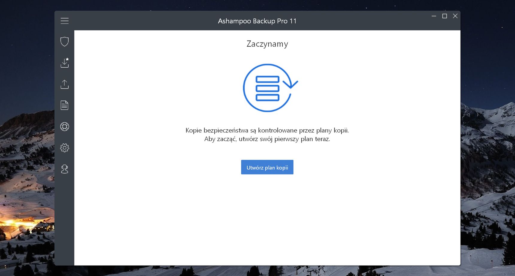The image size is (515, 276).
Task: Open the rescue lifebuoy icon in the sidebar
Action: [64, 127]
